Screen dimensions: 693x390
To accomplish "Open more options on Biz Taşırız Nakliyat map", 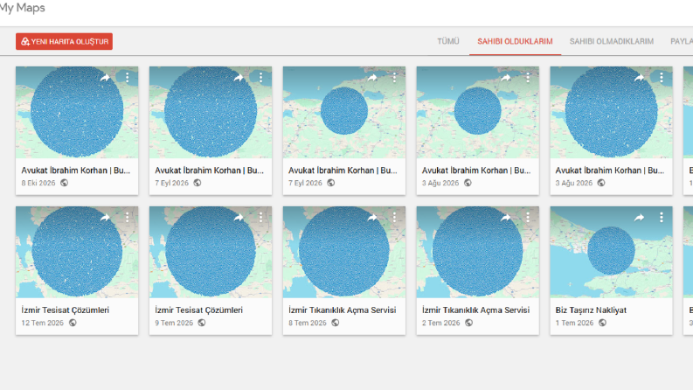I will (x=662, y=218).
